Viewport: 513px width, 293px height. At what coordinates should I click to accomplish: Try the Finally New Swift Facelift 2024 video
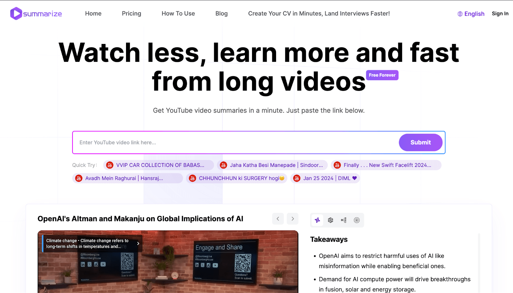point(387,165)
